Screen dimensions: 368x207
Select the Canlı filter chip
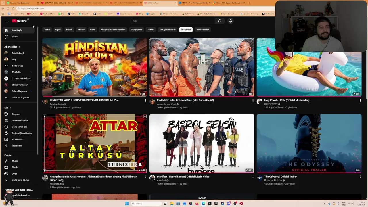tap(93, 30)
